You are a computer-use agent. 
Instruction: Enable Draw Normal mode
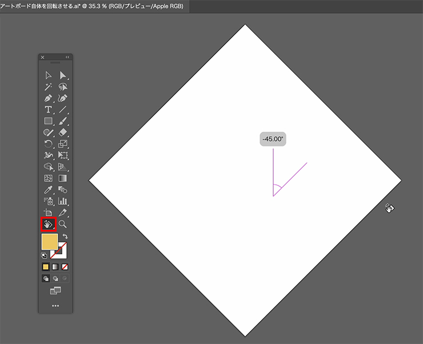click(x=46, y=278)
